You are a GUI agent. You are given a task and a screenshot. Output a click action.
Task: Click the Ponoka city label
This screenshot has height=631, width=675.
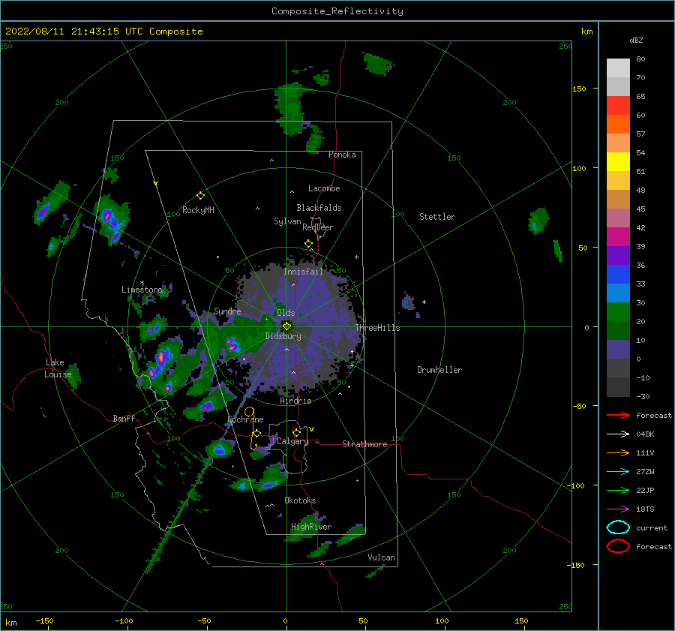point(342,155)
